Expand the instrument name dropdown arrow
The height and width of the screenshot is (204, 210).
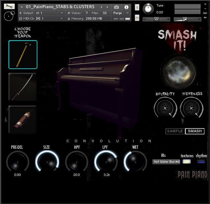[22, 7]
